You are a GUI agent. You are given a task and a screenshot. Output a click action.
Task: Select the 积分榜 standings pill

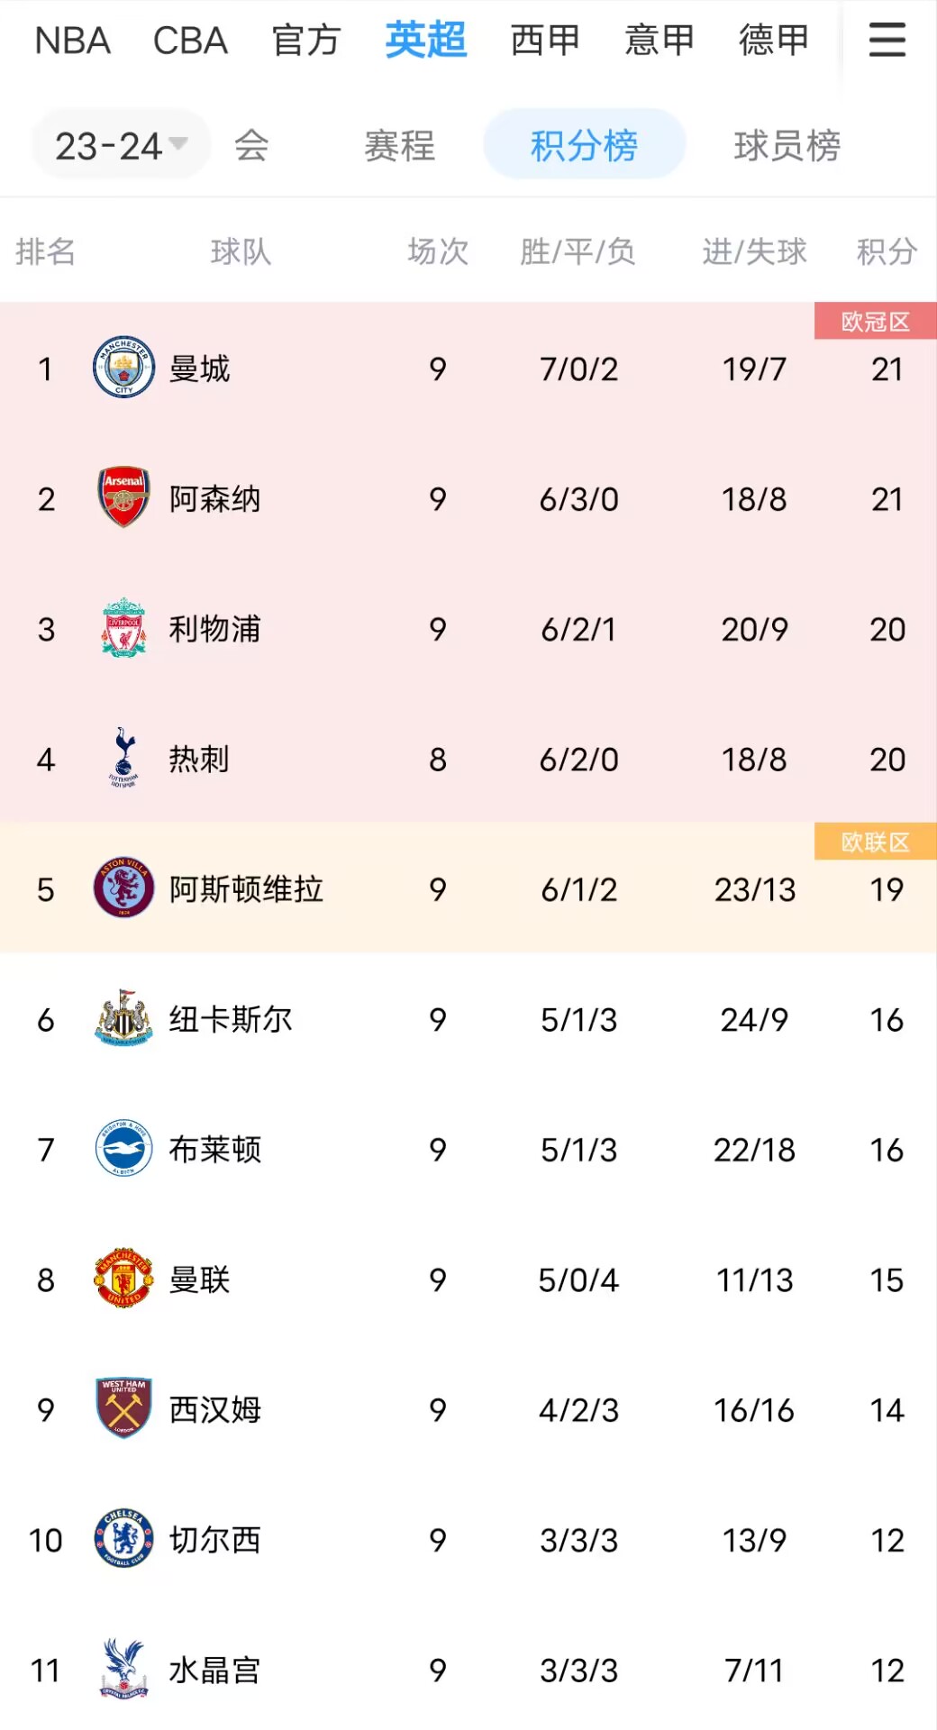(585, 144)
